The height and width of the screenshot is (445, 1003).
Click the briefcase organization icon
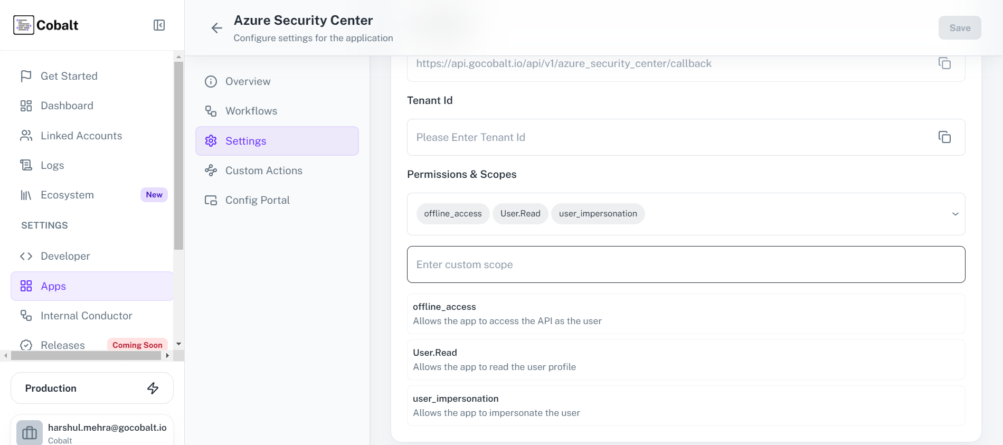[30, 433]
